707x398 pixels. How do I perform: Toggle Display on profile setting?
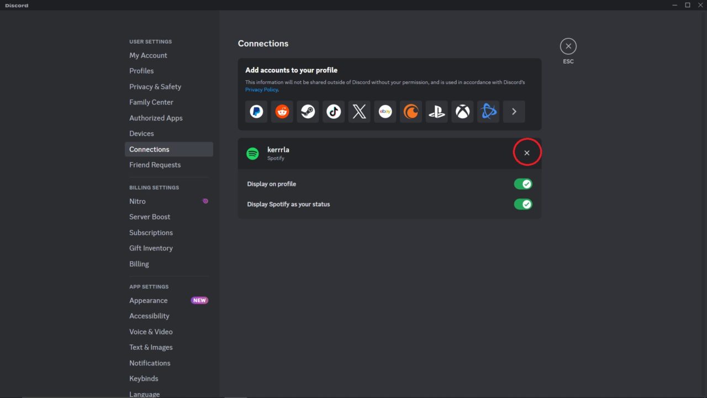523,184
